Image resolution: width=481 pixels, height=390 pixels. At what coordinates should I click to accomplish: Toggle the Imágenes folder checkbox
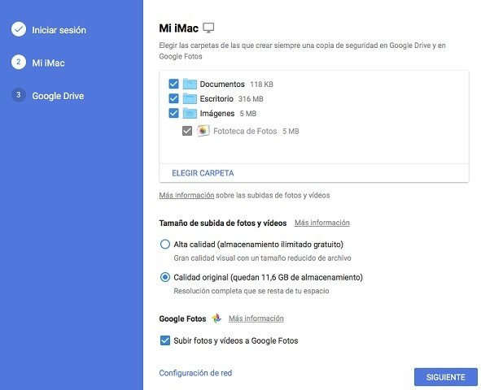[x=173, y=113]
